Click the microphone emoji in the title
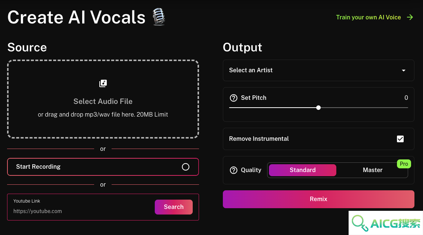The width and height of the screenshot is (423, 235). point(158,17)
